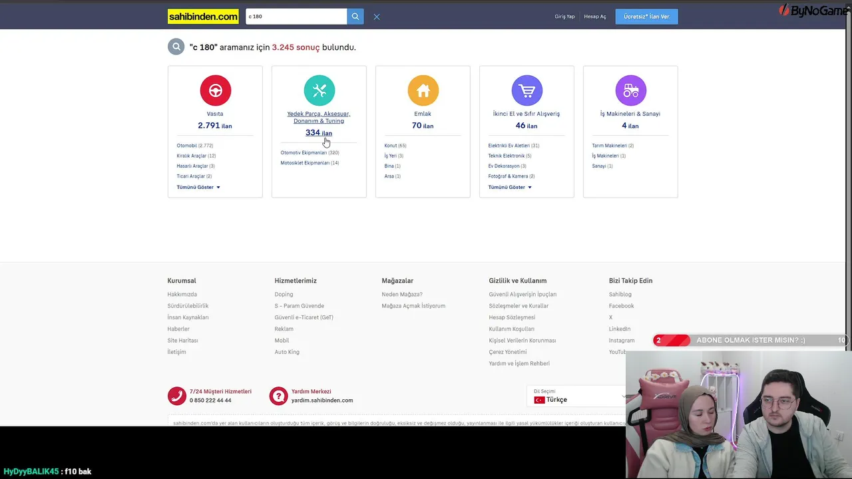Open the 334 ilan count link
This screenshot has height=479, width=852.
pyautogui.click(x=319, y=133)
